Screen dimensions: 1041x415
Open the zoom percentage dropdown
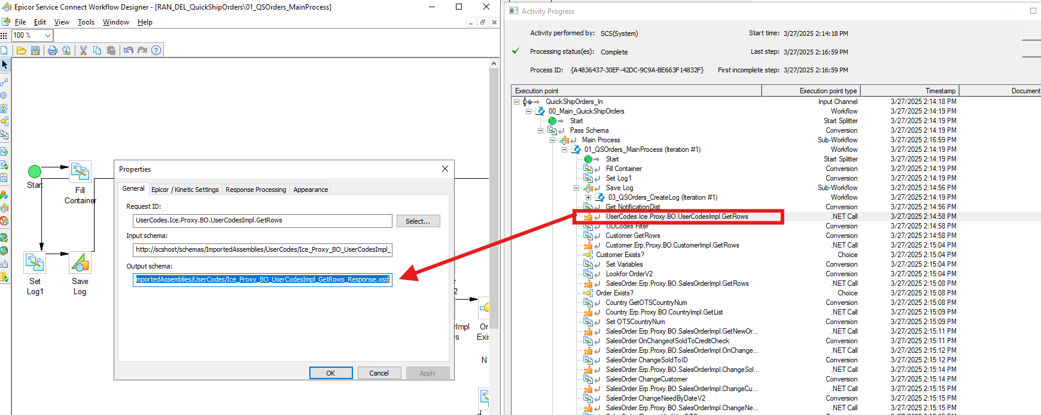[48, 36]
